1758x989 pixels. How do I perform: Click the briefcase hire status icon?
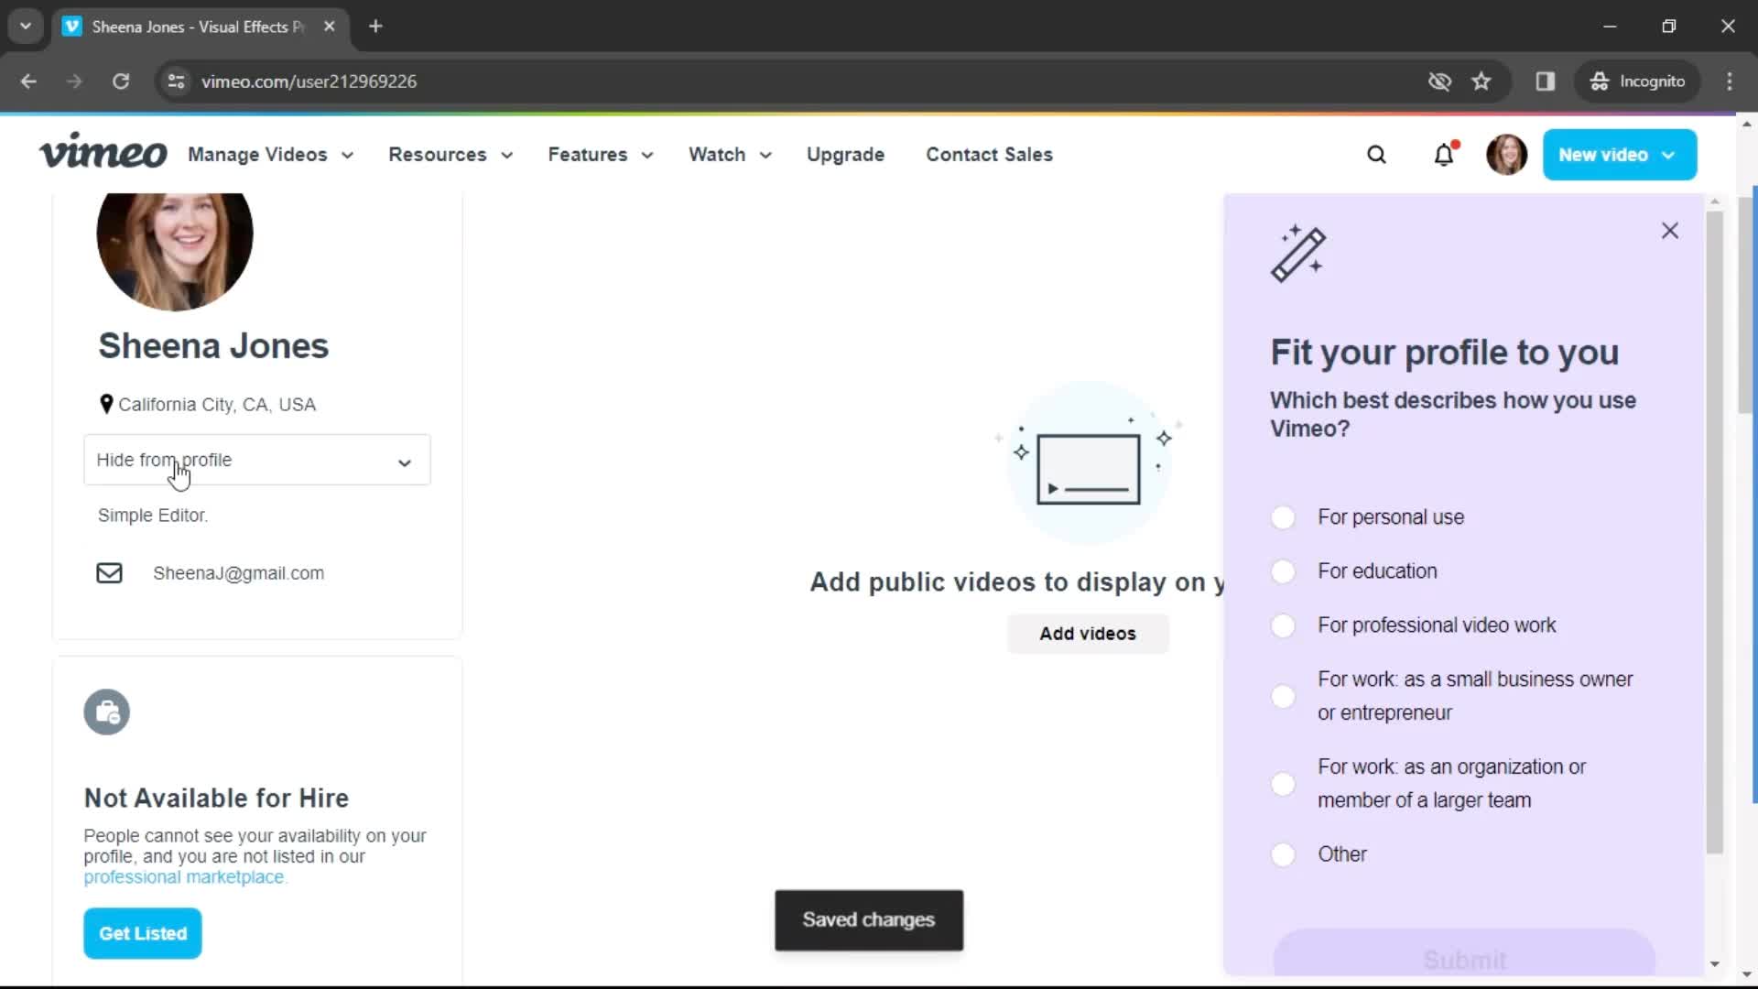106,712
